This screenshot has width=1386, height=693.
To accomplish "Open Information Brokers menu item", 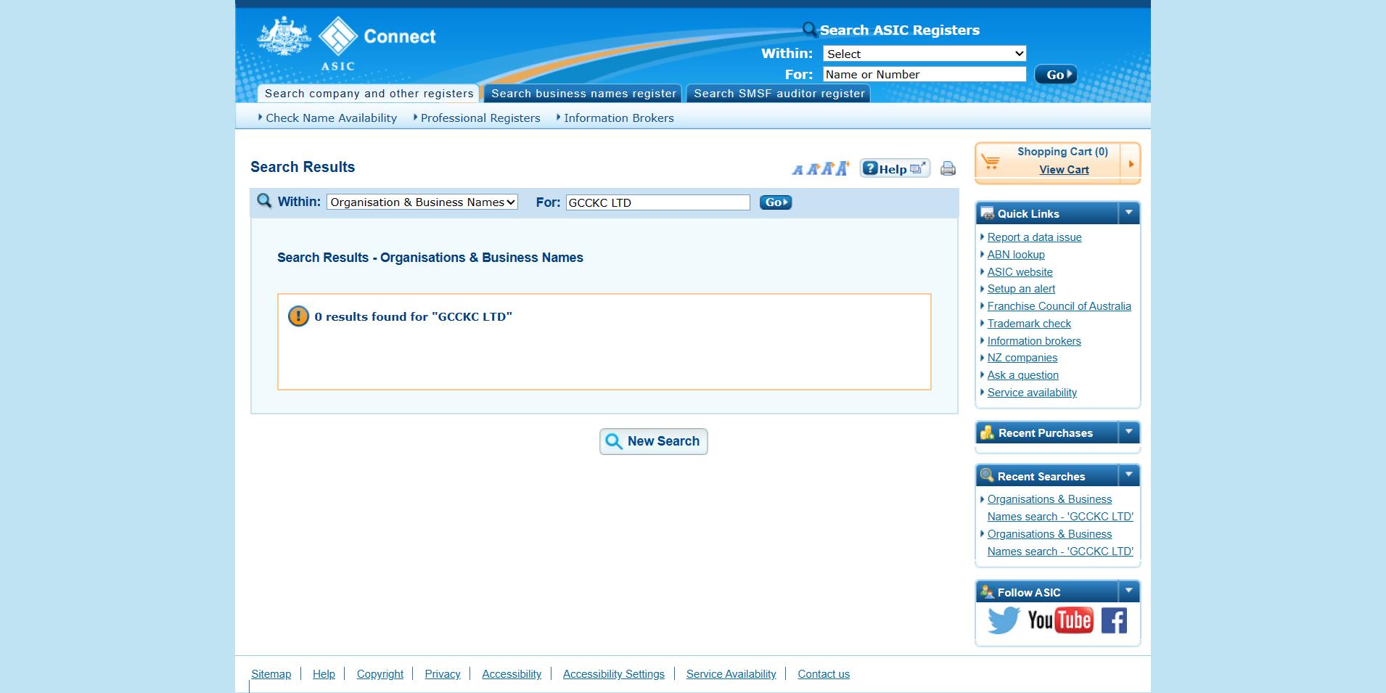I will click(x=619, y=118).
